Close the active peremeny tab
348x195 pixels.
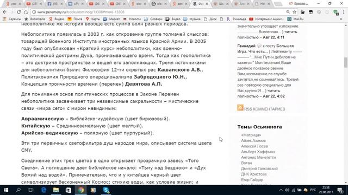tap(207, 4)
